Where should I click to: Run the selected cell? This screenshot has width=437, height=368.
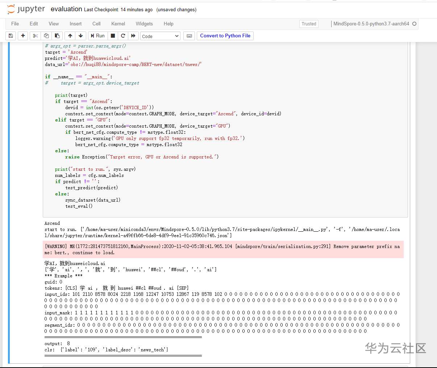97,36
